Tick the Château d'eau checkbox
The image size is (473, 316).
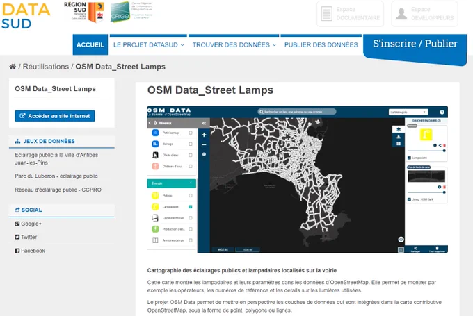(191, 166)
